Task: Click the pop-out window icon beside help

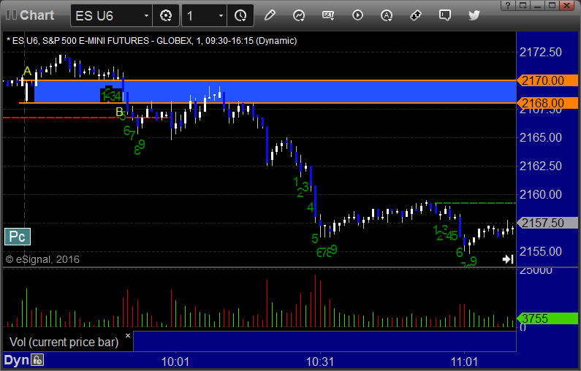Action: (x=523, y=5)
